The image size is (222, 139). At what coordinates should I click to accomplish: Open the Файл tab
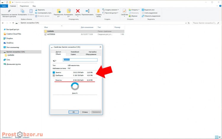pos(4,6)
